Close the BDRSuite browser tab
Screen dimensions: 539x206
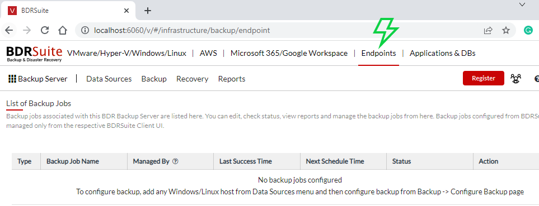pyautogui.click(x=126, y=11)
